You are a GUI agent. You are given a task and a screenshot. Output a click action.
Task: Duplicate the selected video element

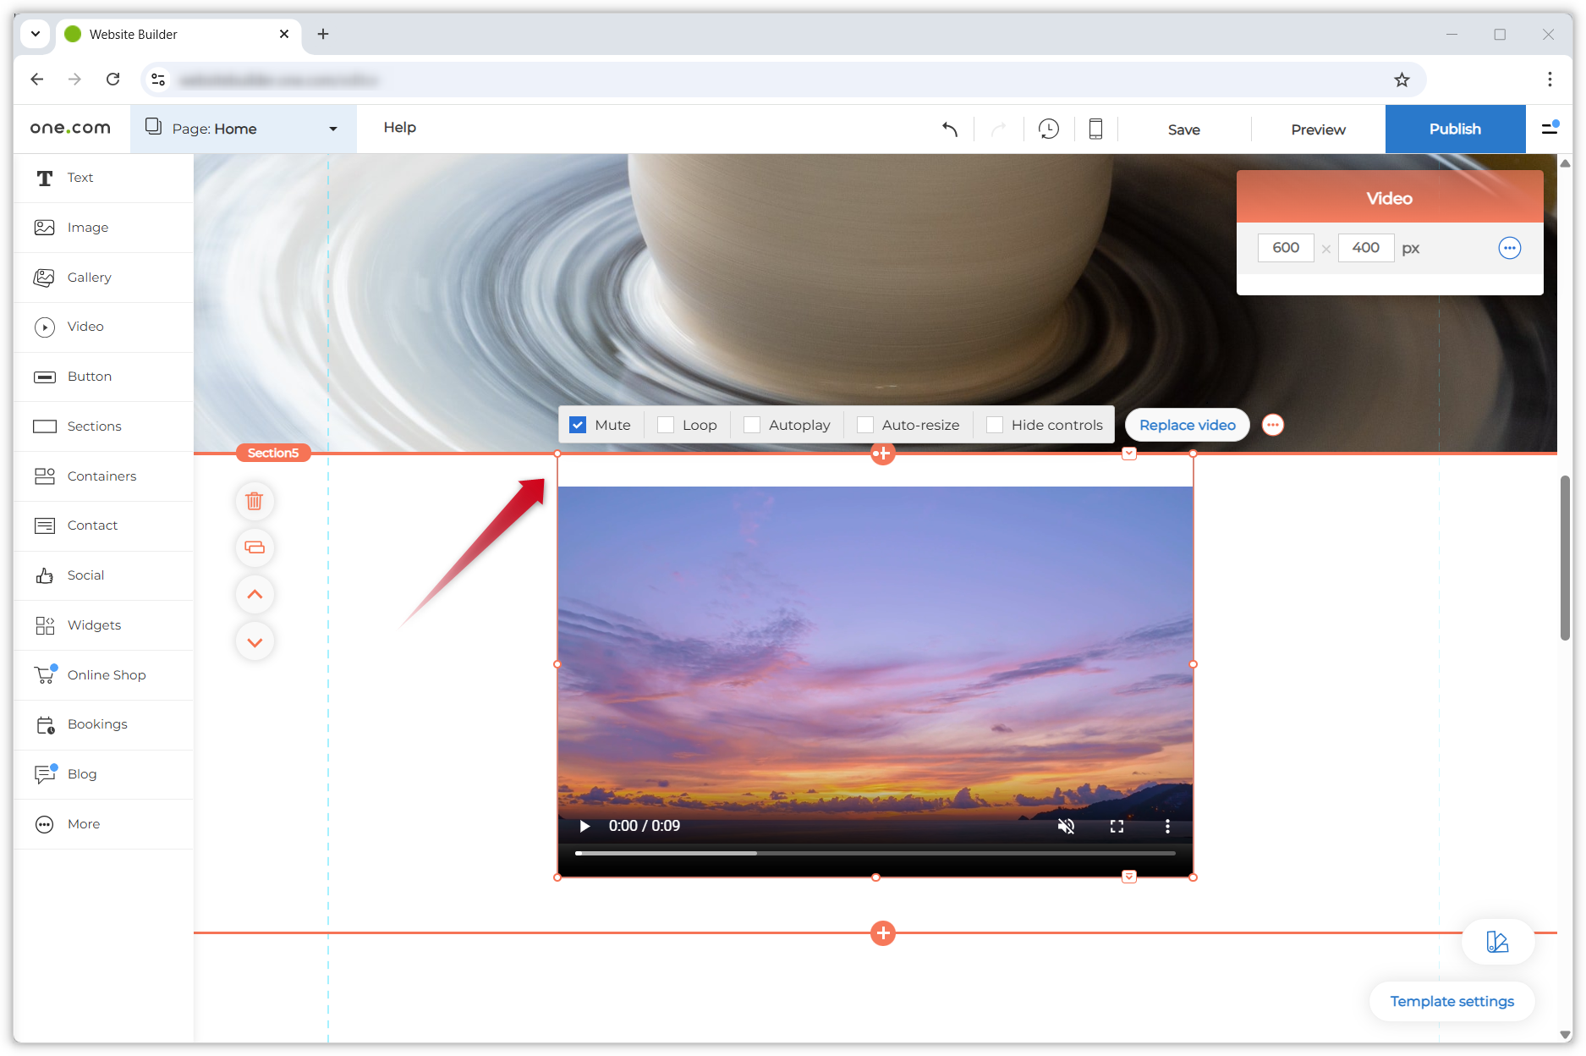[x=255, y=547]
